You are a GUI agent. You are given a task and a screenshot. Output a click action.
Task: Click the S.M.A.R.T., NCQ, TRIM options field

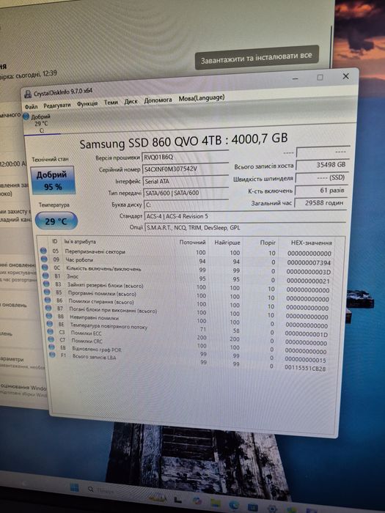(x=245, y=227)
